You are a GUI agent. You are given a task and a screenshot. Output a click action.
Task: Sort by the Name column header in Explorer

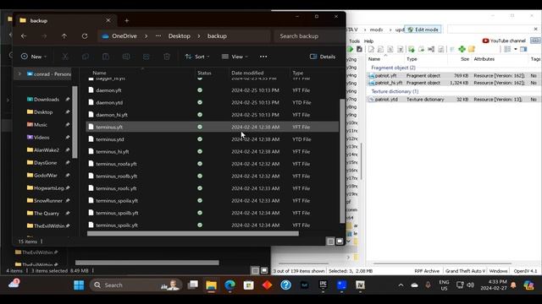coord(99,73)
